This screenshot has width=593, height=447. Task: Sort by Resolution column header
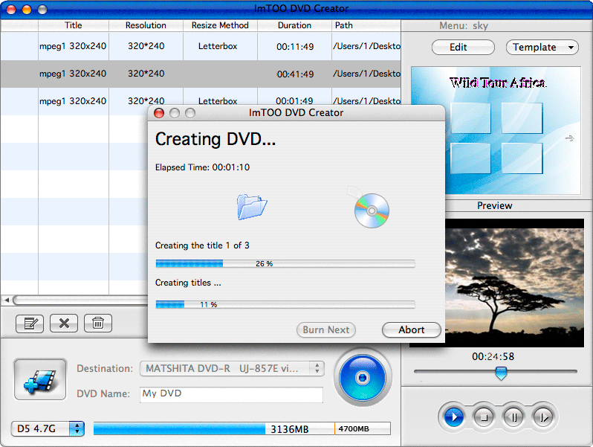[146, 25]
